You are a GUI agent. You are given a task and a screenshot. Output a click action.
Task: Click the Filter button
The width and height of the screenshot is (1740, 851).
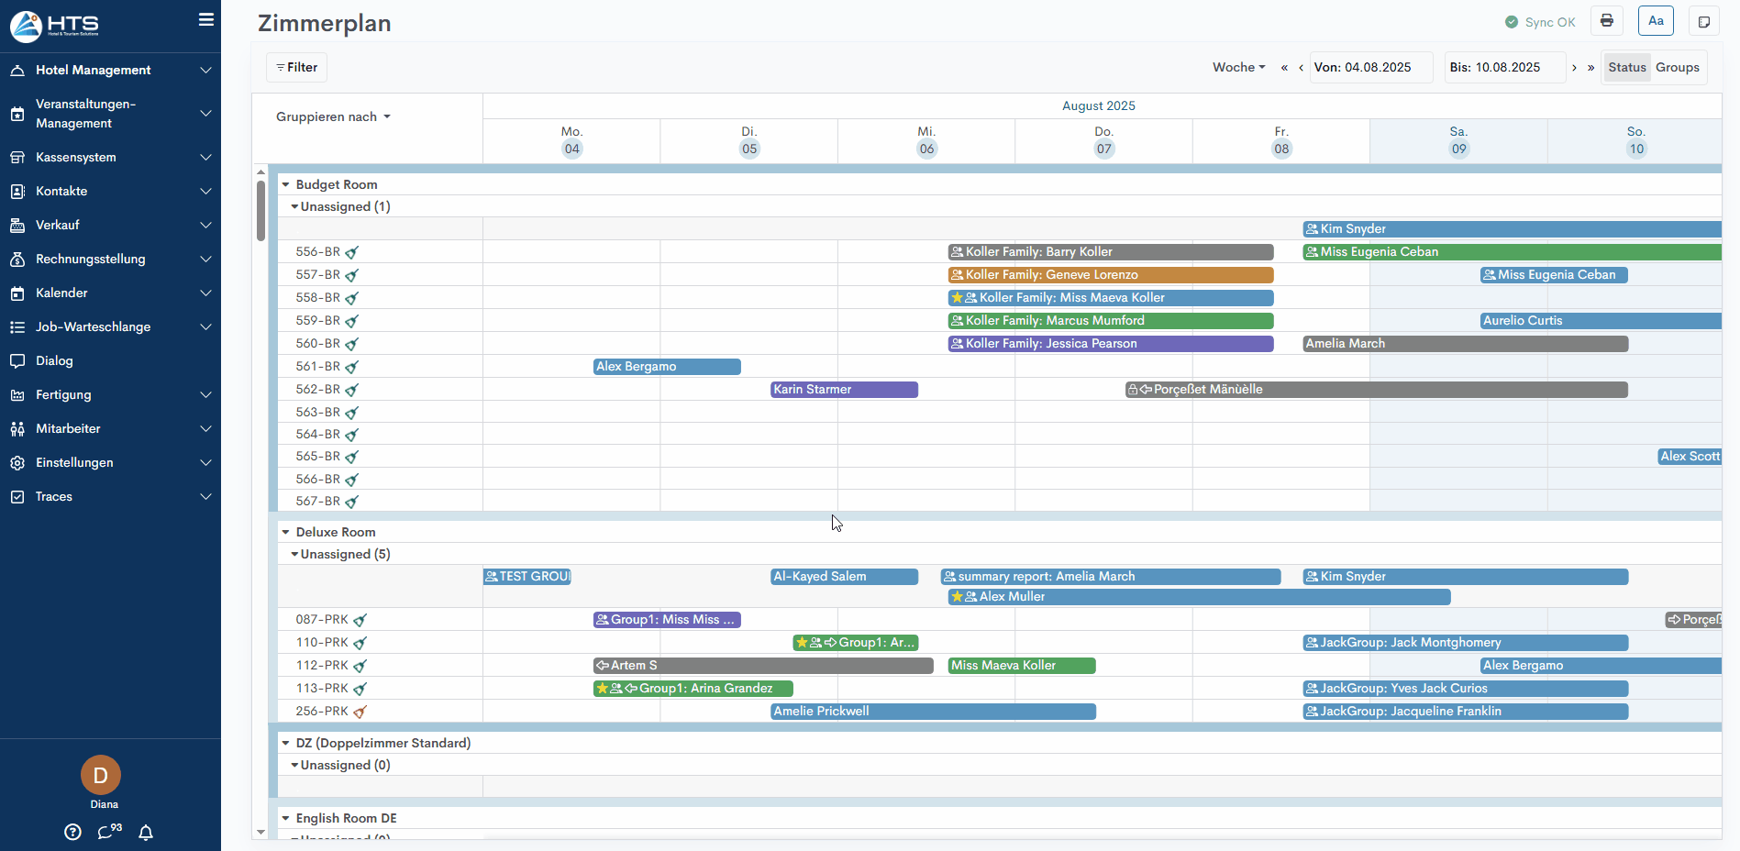coord(297,68)
